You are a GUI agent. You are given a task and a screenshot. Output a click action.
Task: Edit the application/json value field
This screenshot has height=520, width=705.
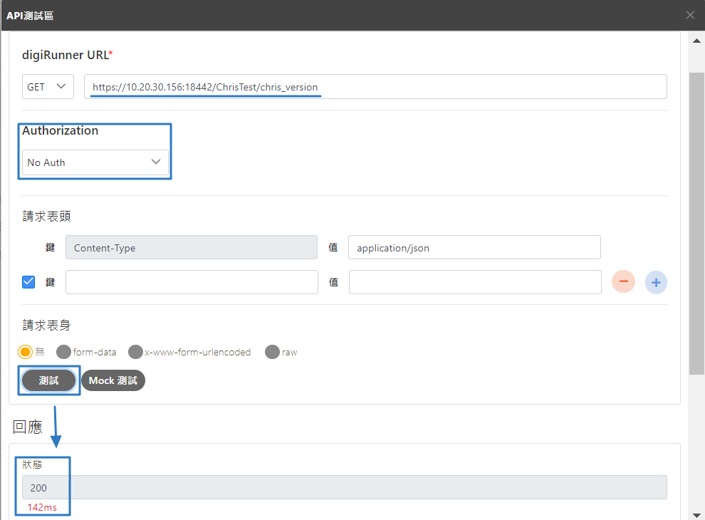(x=474, y=247)
